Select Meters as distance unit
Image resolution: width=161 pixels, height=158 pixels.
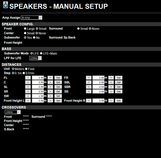(13, 69)
